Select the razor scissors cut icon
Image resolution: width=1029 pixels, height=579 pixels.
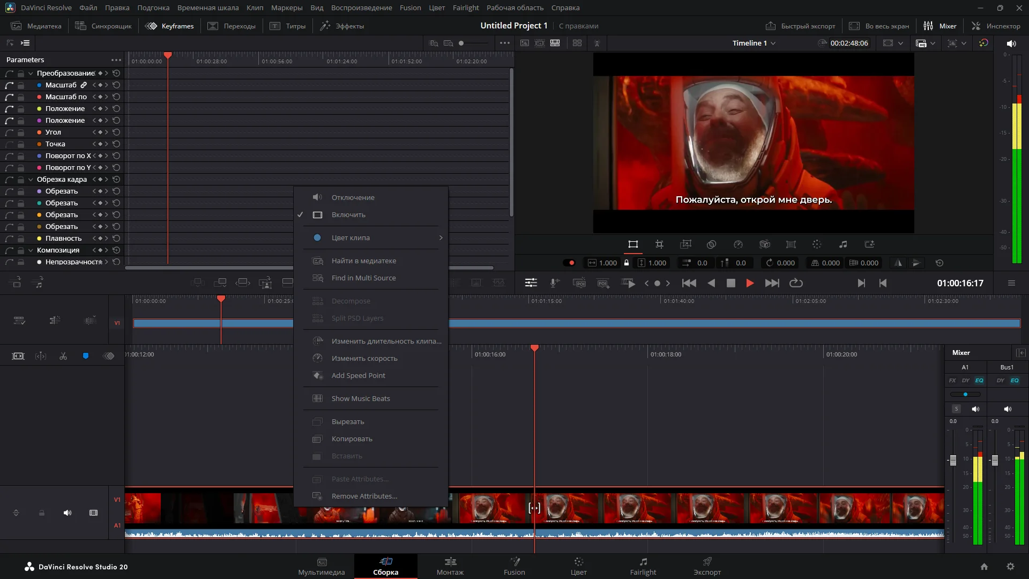click(x=63, y=356)
